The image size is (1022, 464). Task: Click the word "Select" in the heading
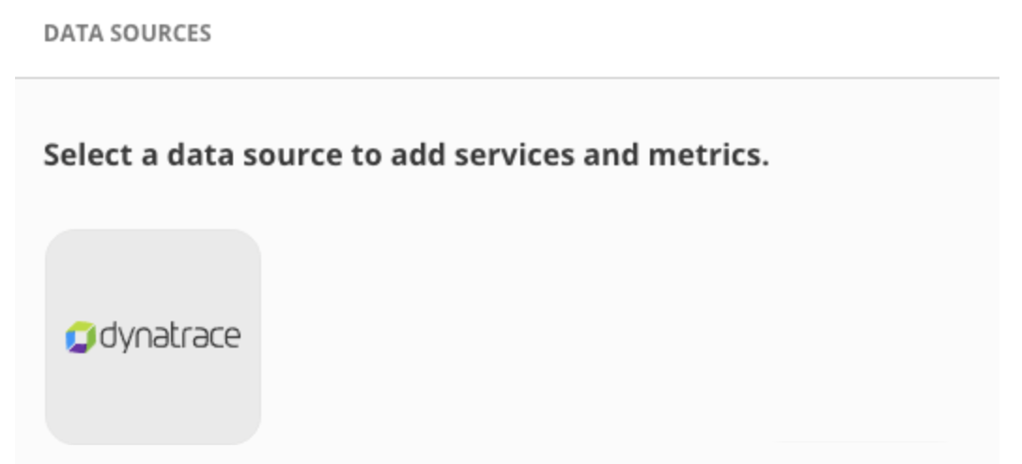tap(88, 155)
